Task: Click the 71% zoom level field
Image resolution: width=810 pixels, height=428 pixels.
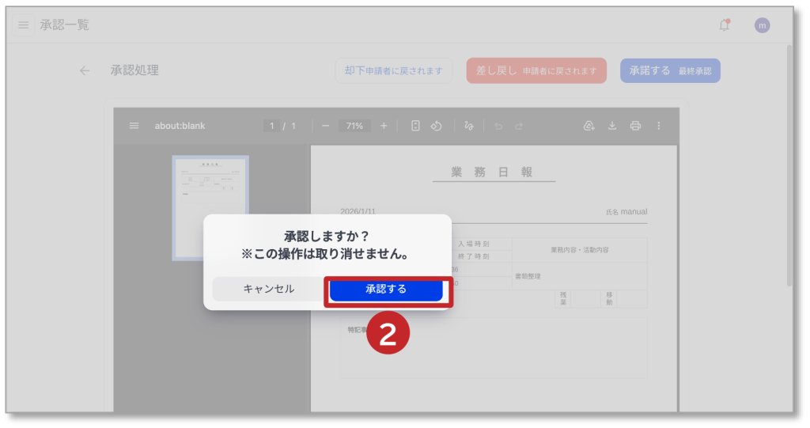Action: pyautogui.click(x=354, y=126)
